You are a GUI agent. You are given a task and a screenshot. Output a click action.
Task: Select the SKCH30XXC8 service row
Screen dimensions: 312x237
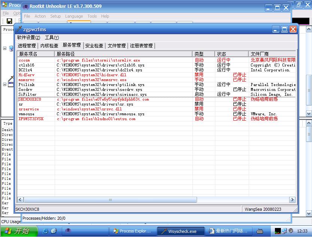(157, 100)
